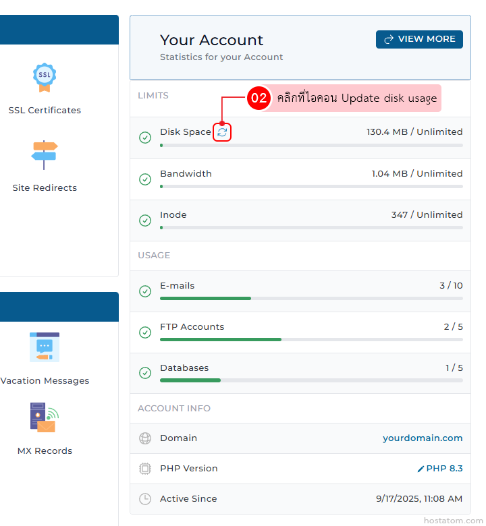The height and width of the screenshot is (526, 486).
Task: Click the "FTP Accounts" label
Action: (x=192, y=327)
